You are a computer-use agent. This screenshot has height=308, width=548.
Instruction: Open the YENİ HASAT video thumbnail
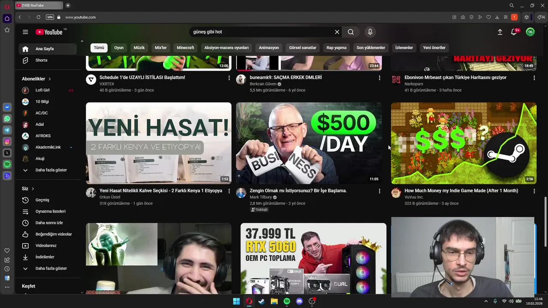(158, 143)
